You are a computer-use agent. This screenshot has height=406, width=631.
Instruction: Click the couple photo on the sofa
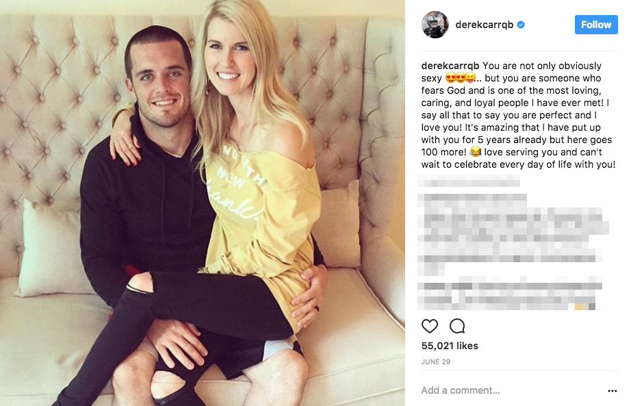point(203,203)
